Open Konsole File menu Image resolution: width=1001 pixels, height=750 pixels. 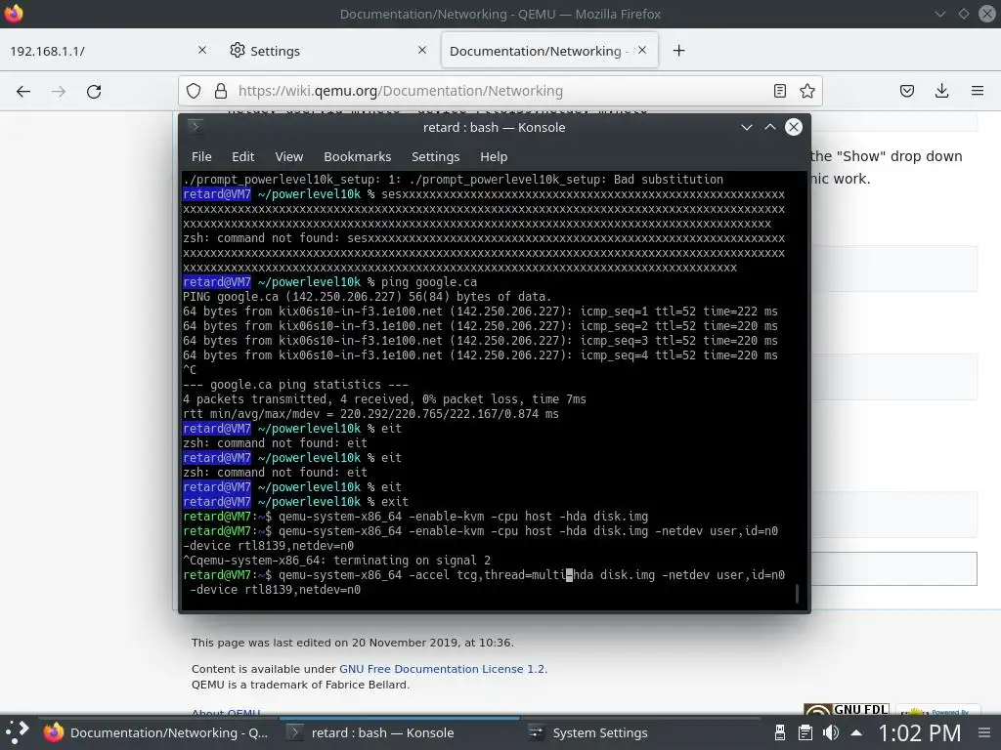click(201, 157)
